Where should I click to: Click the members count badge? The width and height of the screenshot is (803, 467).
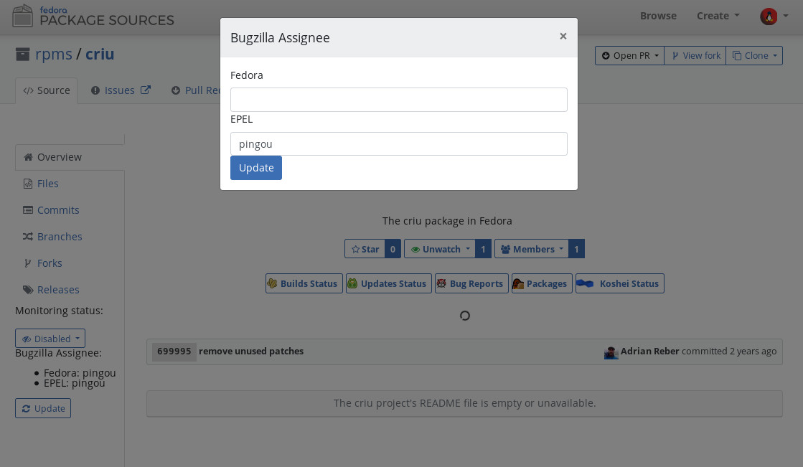click(x=576, y=249)
